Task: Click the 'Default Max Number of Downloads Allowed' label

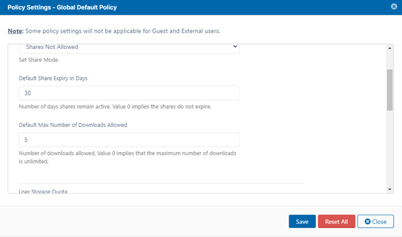Action: click(73, 125)
